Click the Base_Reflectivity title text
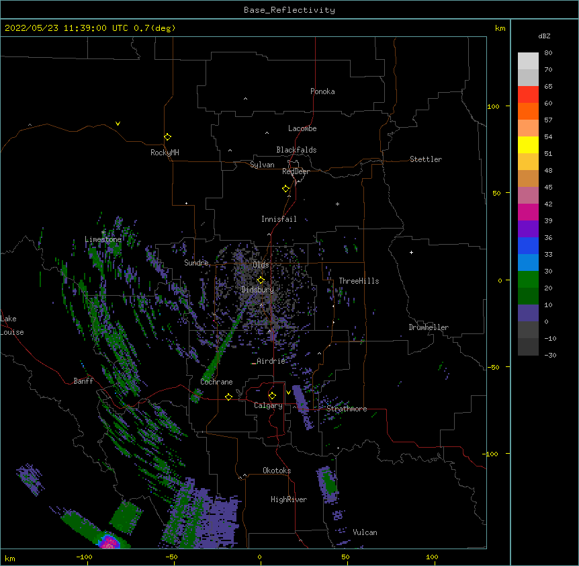The height and width of the screenshot is (566, 579). pyautogui.click(x=289, y=10)
